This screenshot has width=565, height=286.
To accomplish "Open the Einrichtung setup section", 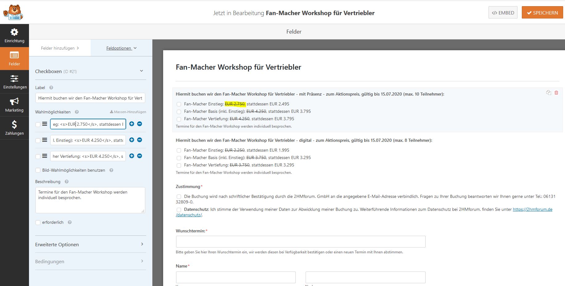I will click(x=14, y=35).
